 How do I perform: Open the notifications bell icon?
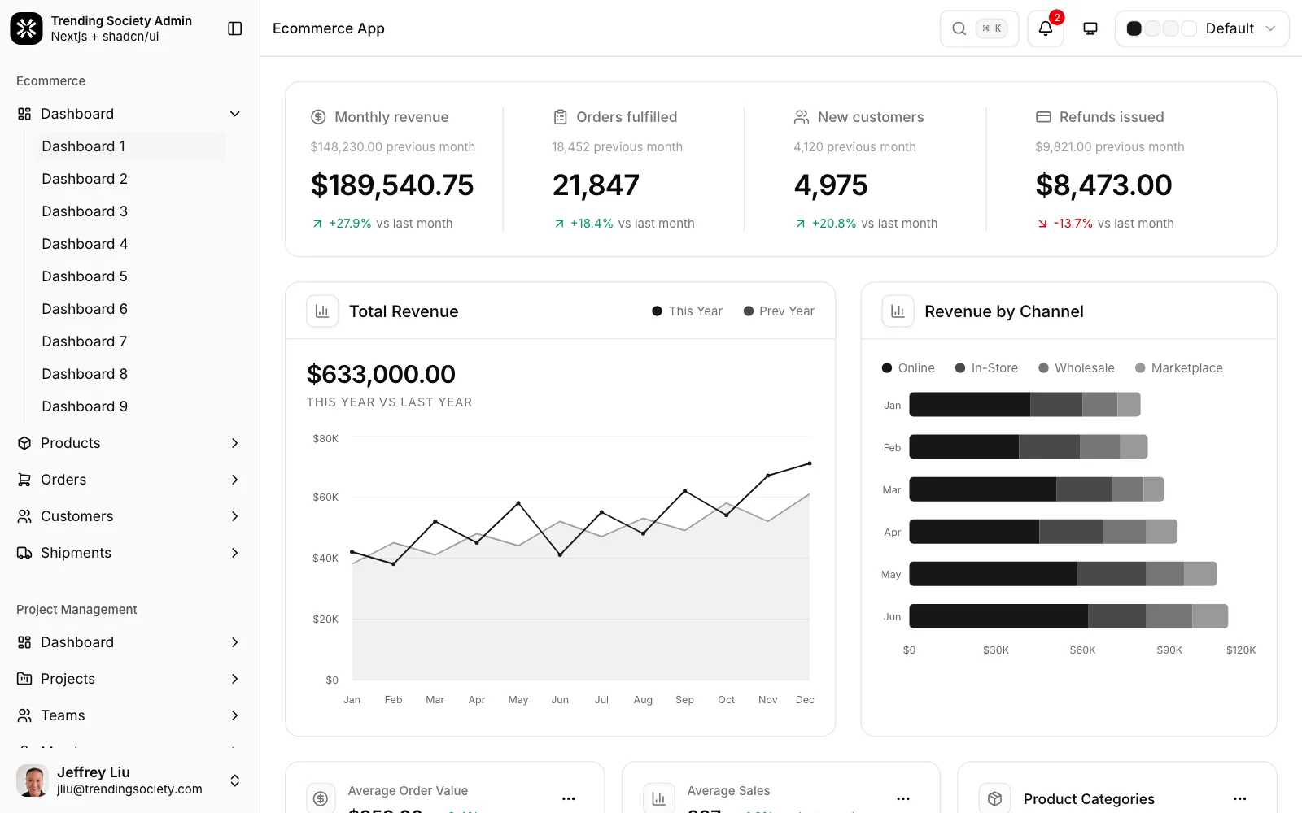coord(1046,28)
